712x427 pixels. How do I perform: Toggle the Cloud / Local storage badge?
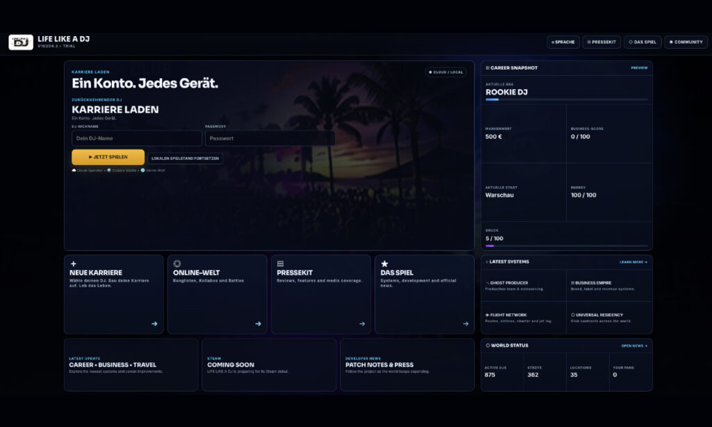(446, 72)
